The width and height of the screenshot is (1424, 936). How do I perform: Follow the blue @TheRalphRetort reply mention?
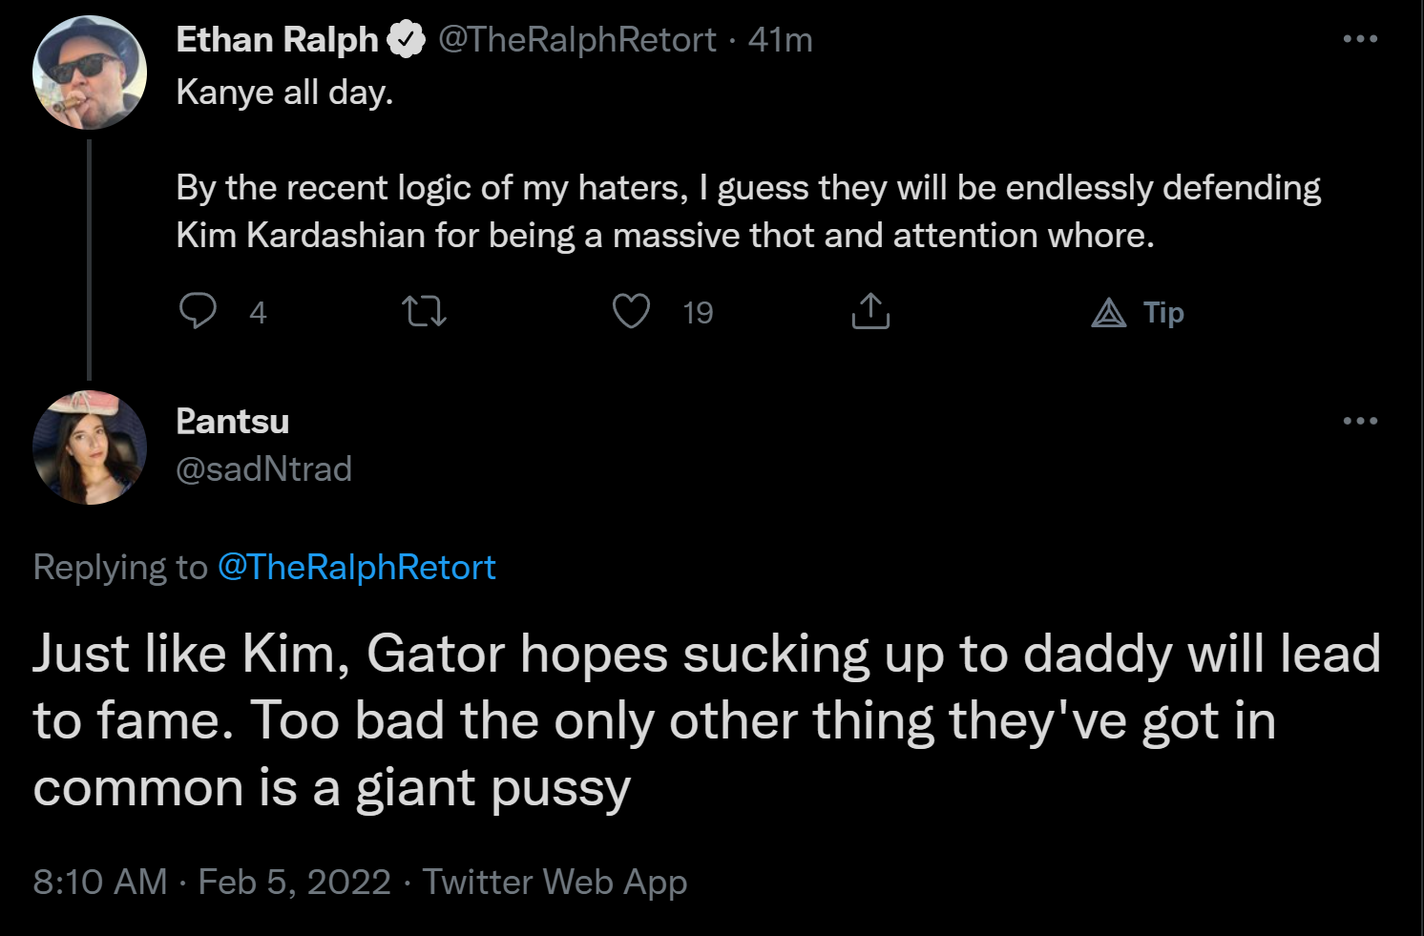tap(357, 568)
